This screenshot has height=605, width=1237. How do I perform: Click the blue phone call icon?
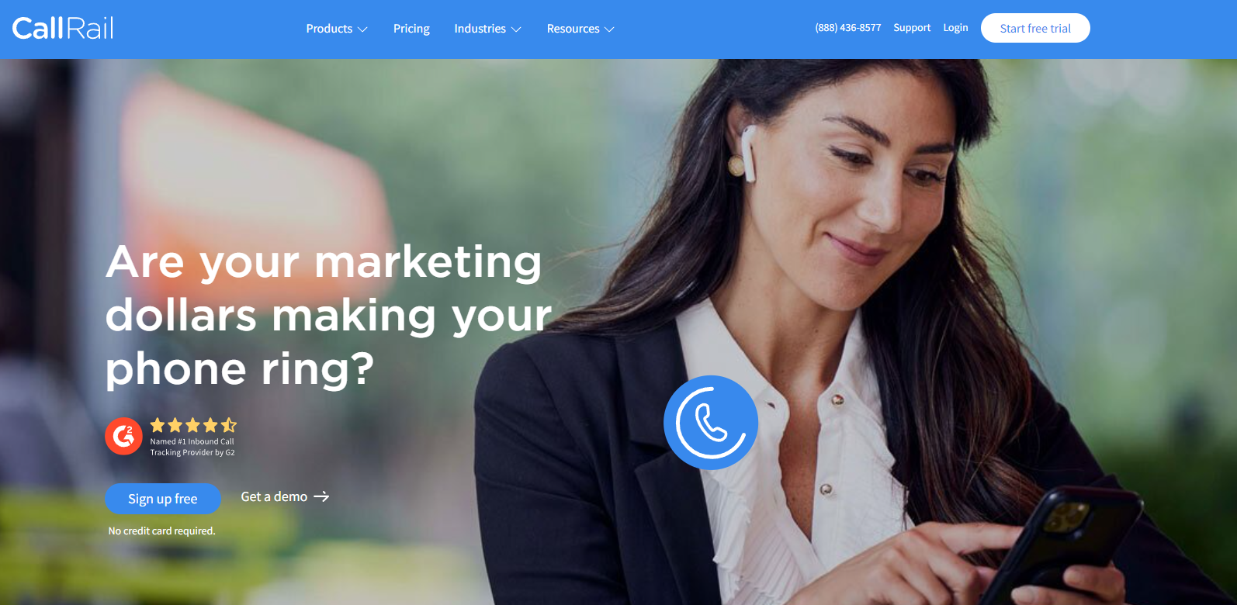pyautogui.click(x=711, y=423)
